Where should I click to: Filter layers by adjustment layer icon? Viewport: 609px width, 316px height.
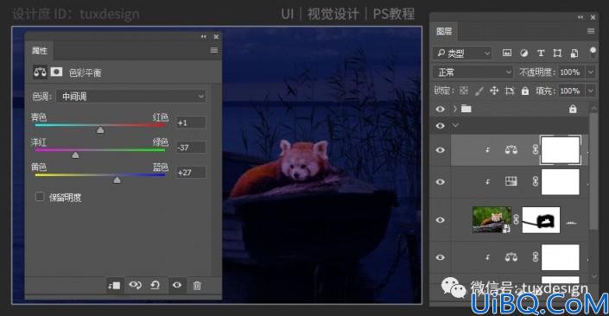pyautogui.click(x=524, y=53)
